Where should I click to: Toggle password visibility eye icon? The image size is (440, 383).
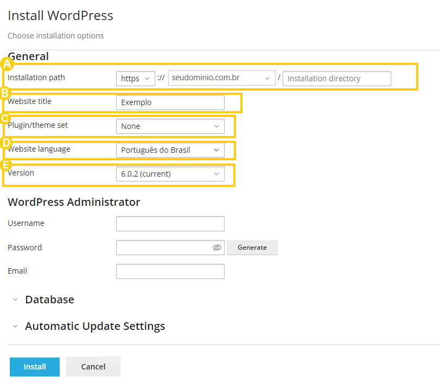[x=217, y=248]
